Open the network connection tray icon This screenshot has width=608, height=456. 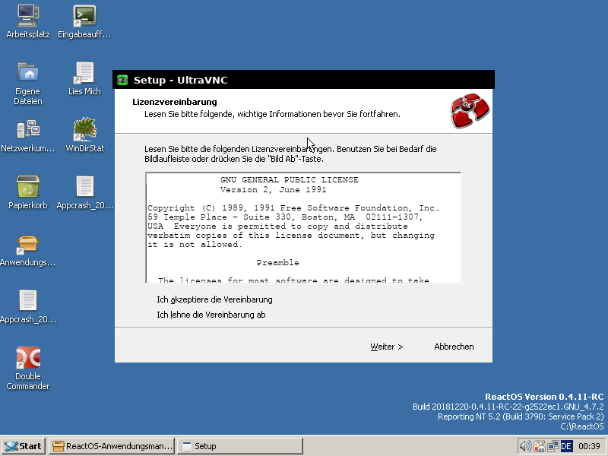tap(553, 446)
